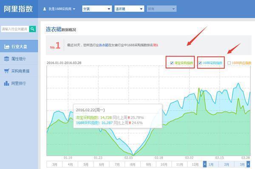Toggle the 1688采购指数 checkbox
Screen dimensions: 255x169
pyautogui.click(x=200, y=63)
